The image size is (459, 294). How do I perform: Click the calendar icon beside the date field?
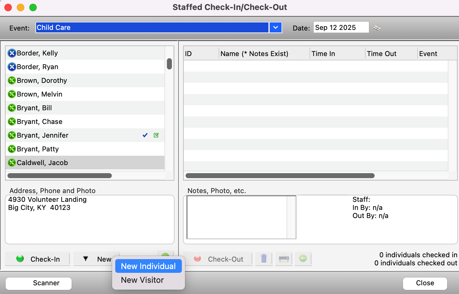(x=377, y=27)
